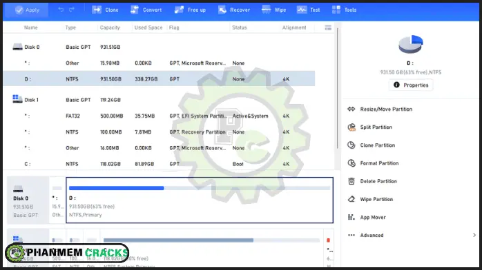Expand the Advanced options chevron
The image size is (482, 270).
pyautogui.click(x=474, y=235)
